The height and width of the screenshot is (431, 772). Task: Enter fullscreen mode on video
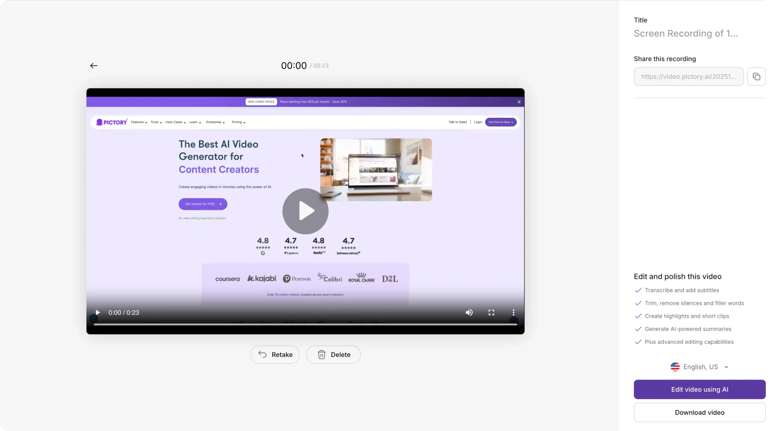coord(491,313)
